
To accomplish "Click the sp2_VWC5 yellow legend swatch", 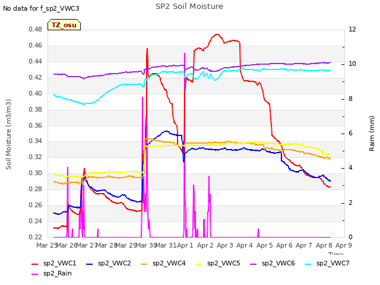I will coord(199,264).
